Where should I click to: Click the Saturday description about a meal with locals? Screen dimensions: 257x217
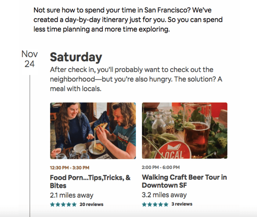(136, 79)
